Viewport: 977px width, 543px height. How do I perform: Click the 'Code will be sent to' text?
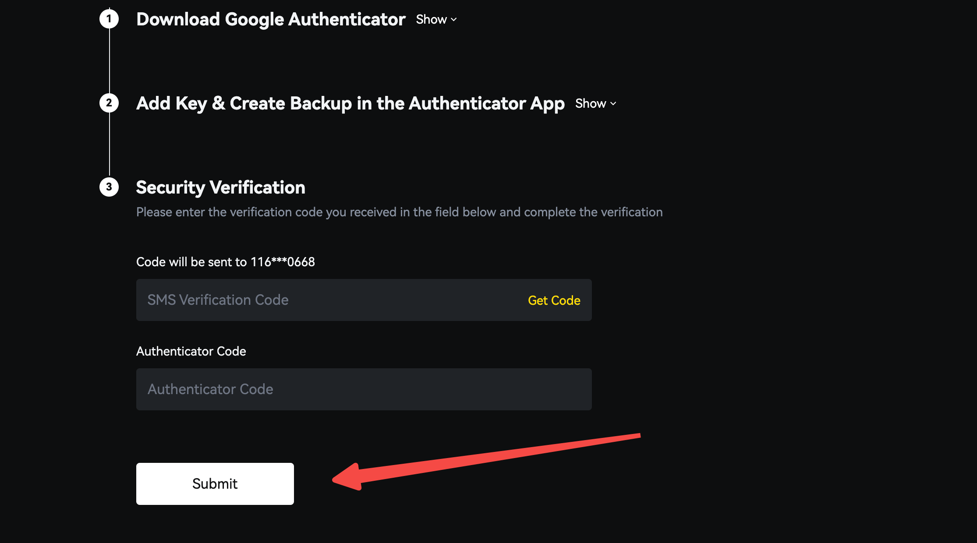[x=191, y=262]
